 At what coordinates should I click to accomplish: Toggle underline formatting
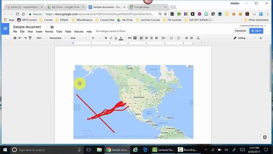[x=116, y=38]
